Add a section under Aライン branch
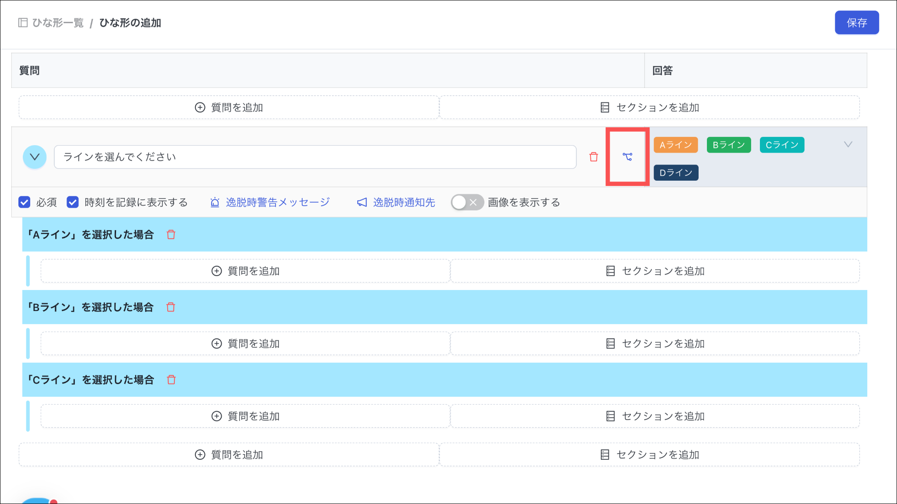Viewport: 897px width, 504px height. coord(655,271)
